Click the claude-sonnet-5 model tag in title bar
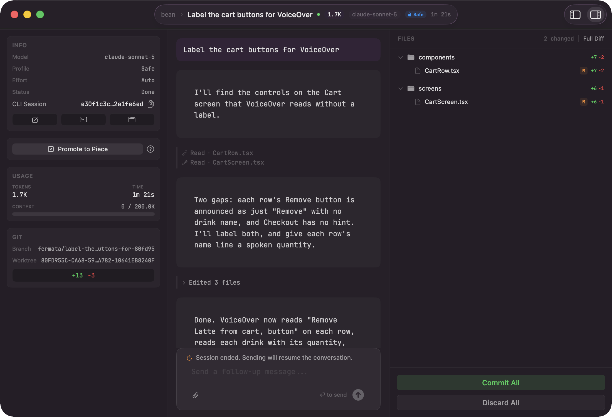This screenshot has width=612, height=417. (x=374, y=14)
